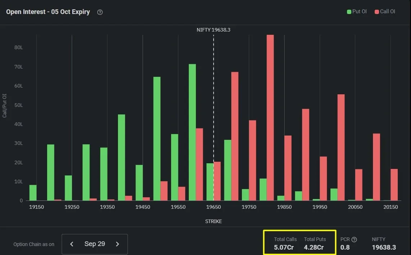The height and width of the screenshot is (255, 411).
Task: Go to previous option chain date
Action: [x=72, y=244]
